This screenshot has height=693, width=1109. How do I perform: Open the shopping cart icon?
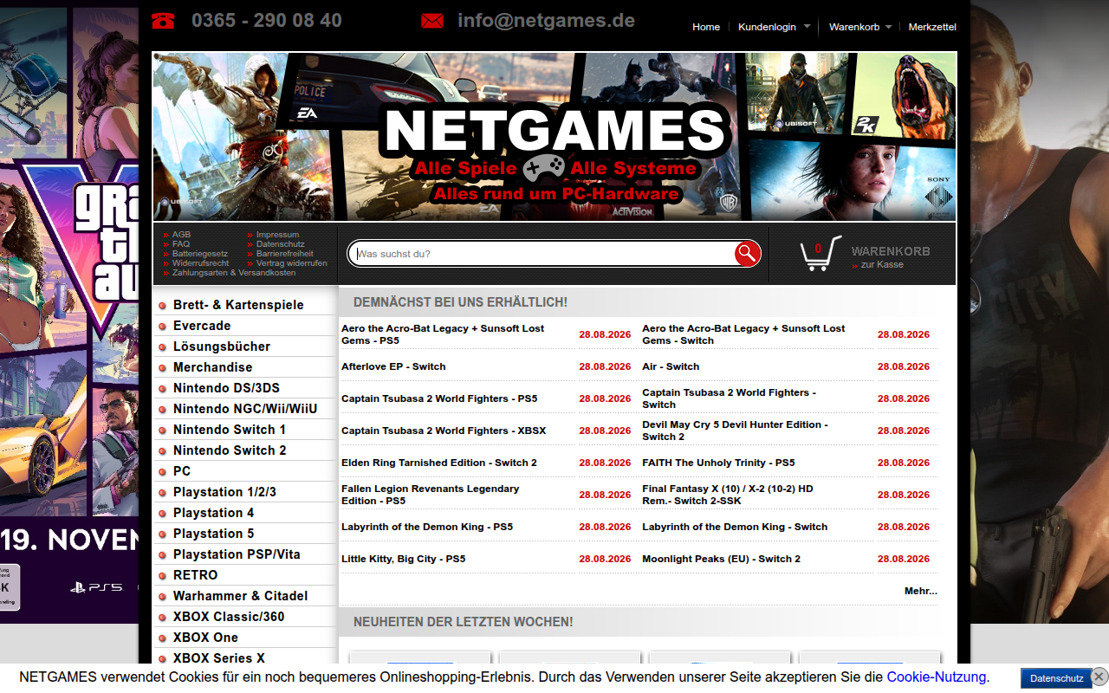pos(820,254)
